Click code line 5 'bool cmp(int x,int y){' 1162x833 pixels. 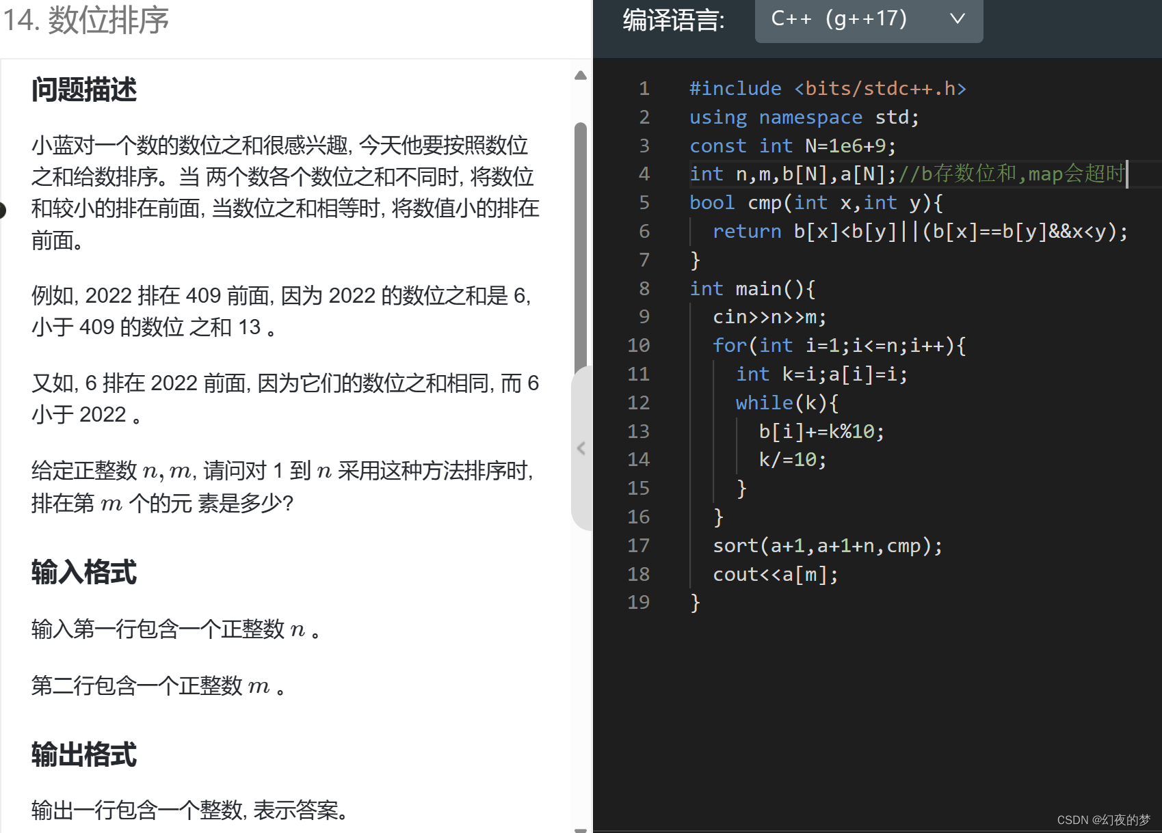pyautogui.click(x=816, y=203)
